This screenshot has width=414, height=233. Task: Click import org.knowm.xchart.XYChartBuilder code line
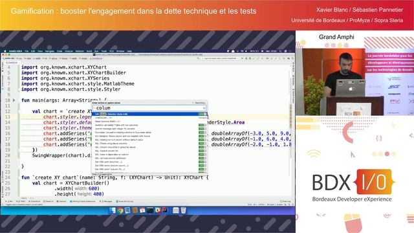click(74, 72)
